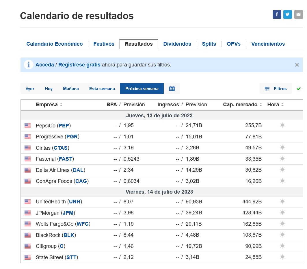Open the JPM ticker link
The width and height of the screenshot is (307, 269).
click(x=68, y=213)
